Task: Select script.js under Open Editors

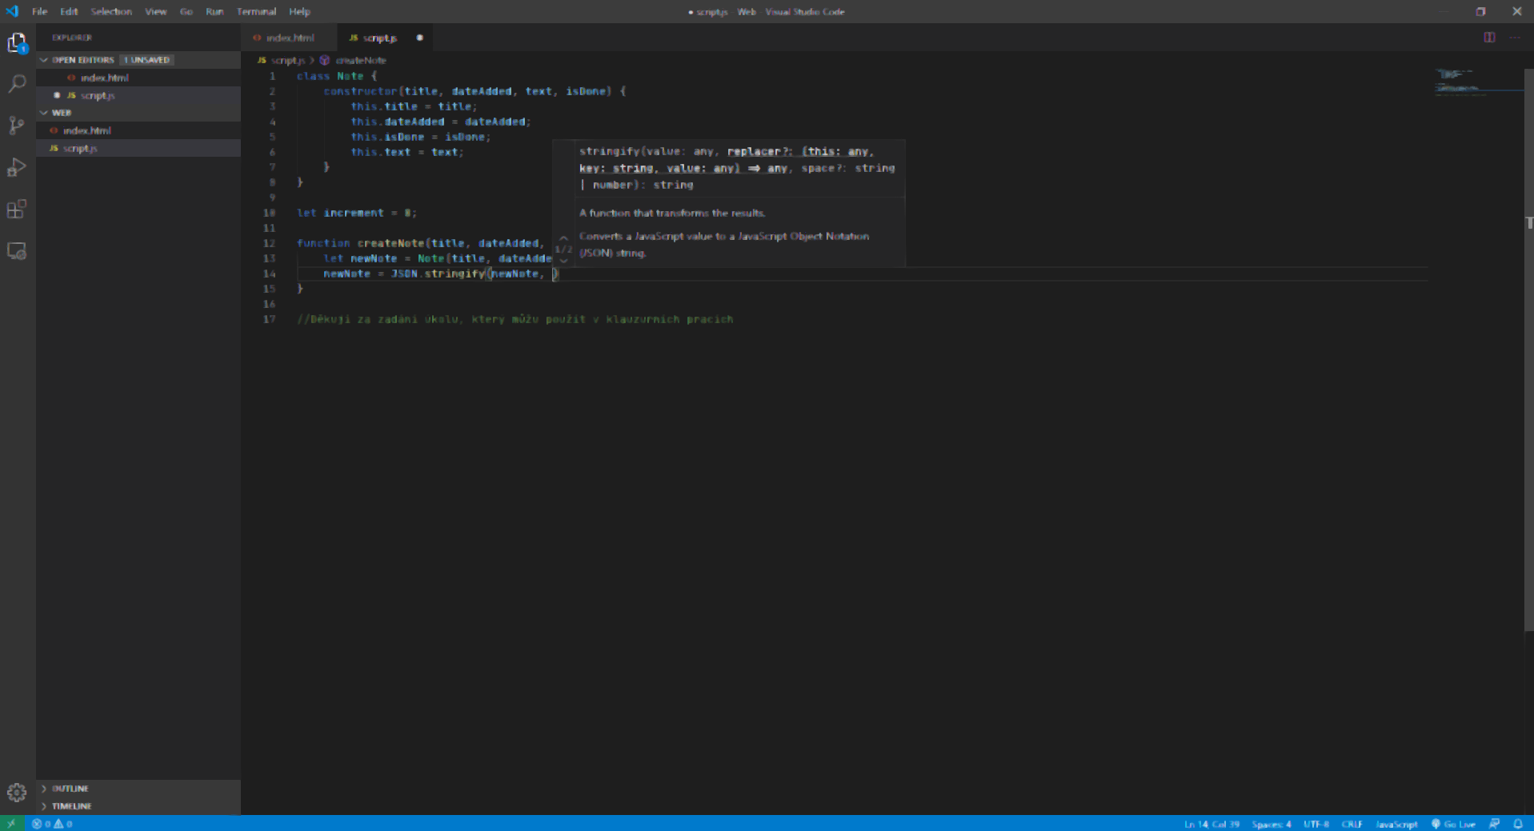Action: click(138, 95)
